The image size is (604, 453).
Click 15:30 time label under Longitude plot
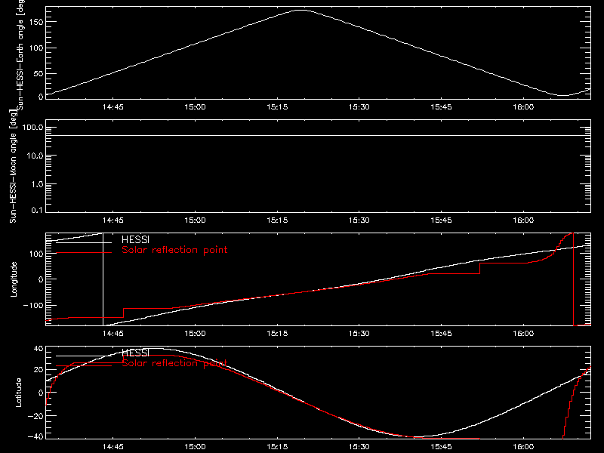point(359,333)
